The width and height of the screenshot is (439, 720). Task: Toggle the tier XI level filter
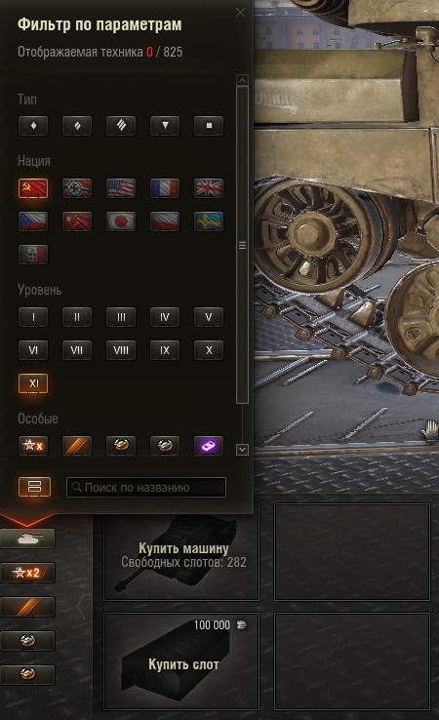click(33, 383)
